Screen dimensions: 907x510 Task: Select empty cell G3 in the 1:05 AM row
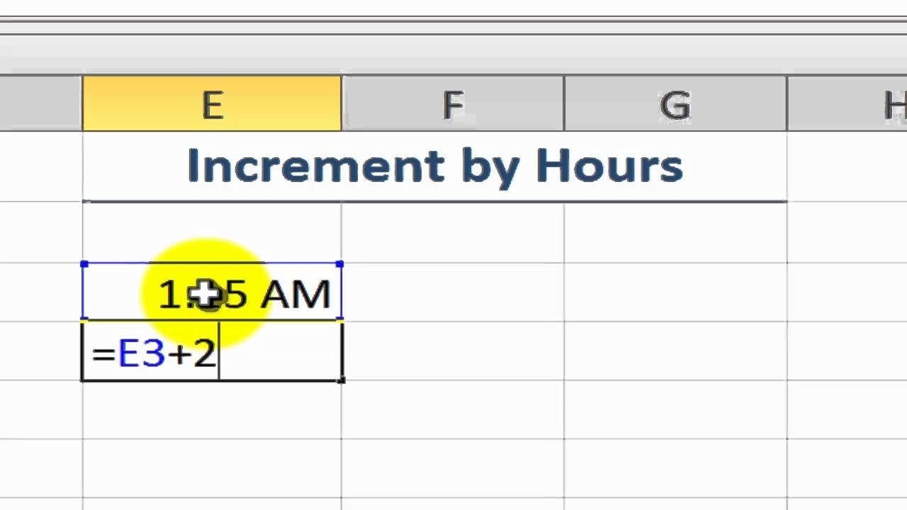(x=675, y=293)
